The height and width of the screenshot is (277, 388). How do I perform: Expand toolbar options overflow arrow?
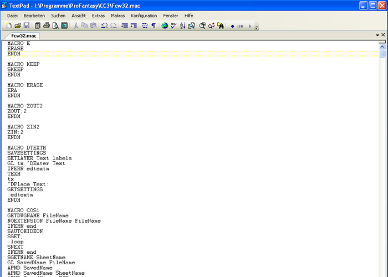tap(257, 27)
